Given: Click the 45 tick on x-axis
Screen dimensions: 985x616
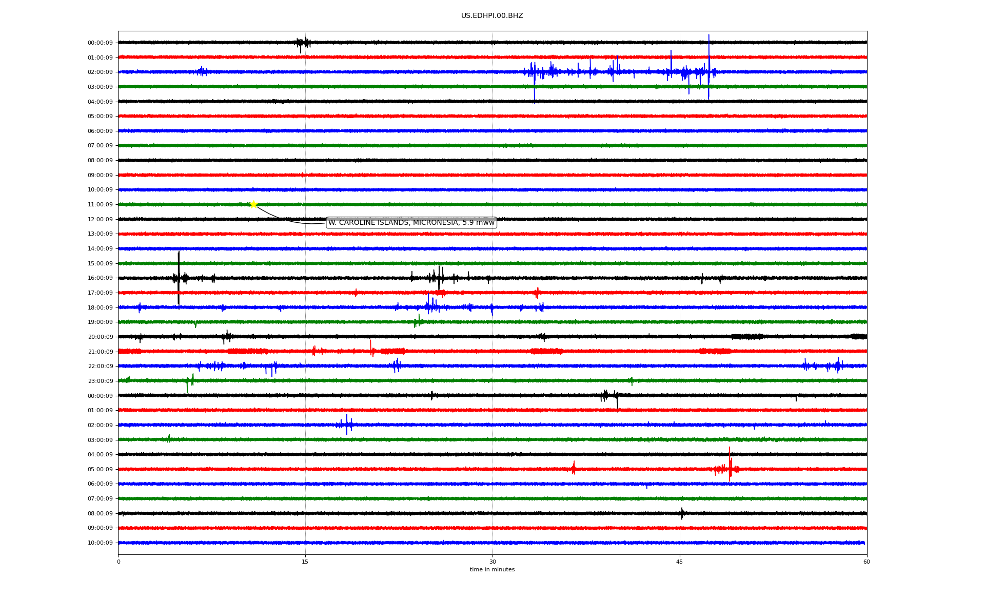Looking at the screenshot, I should 679,562.
